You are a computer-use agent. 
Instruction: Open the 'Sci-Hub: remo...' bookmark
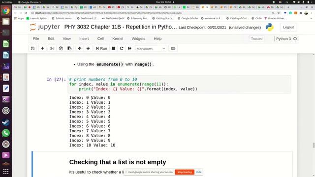63,18
